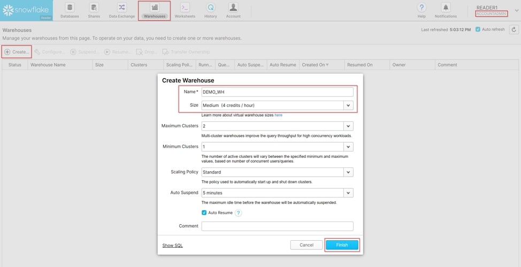Open the Worksheets page icon

pyautogui.click(x=185, y=7)
